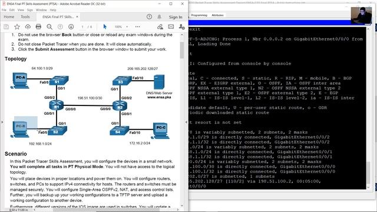Click the terminal scroll down arrow

pos(368,187)
